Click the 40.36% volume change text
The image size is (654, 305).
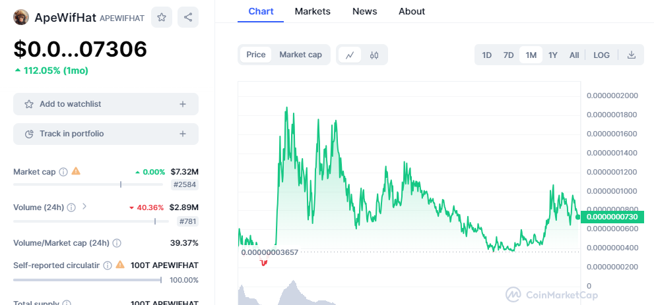point(147,208)
